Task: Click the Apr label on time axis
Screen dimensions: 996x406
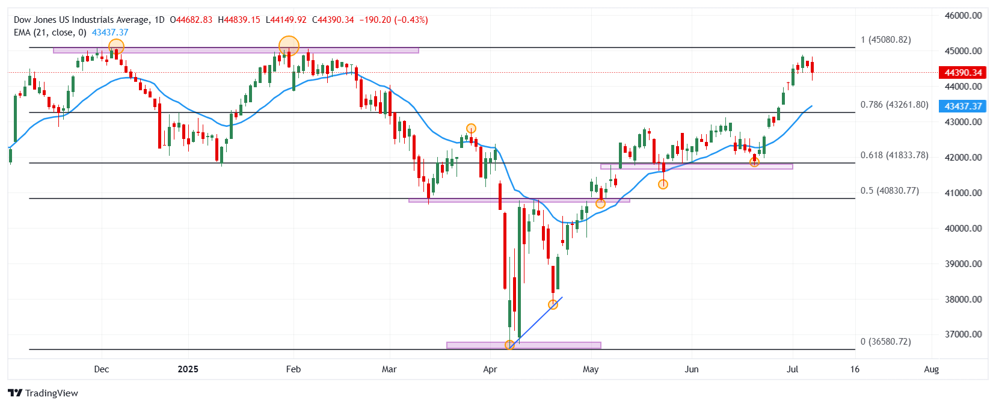Action: tap(490, 369)
